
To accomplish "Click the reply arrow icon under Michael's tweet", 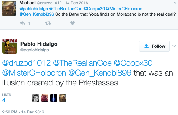I will tap(22, 23).
